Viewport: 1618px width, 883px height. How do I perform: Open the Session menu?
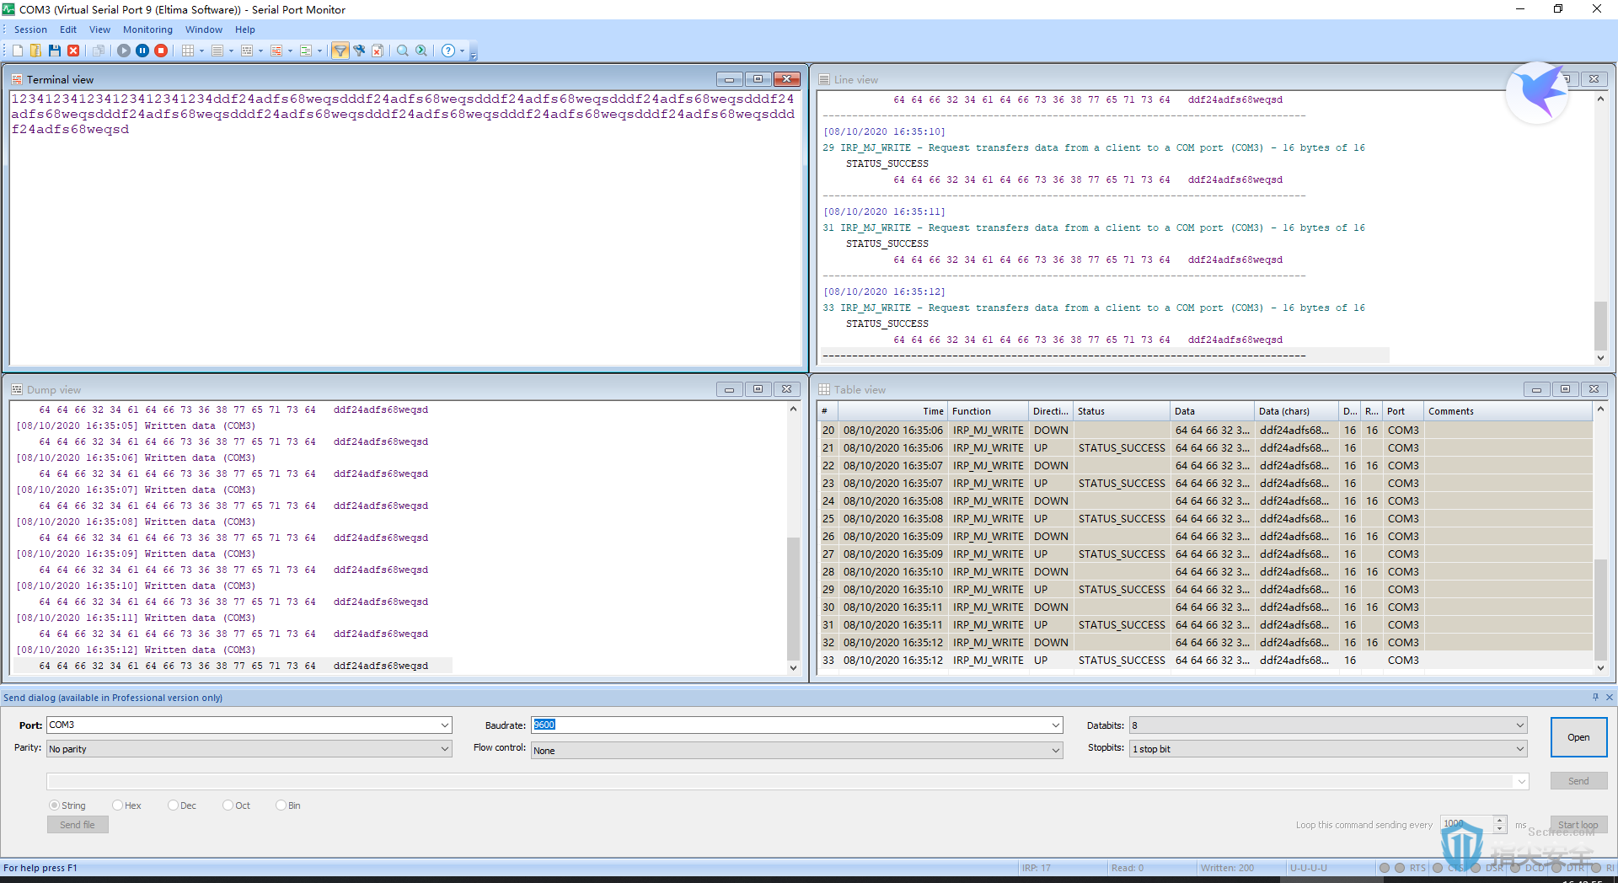tap(30, 29)
